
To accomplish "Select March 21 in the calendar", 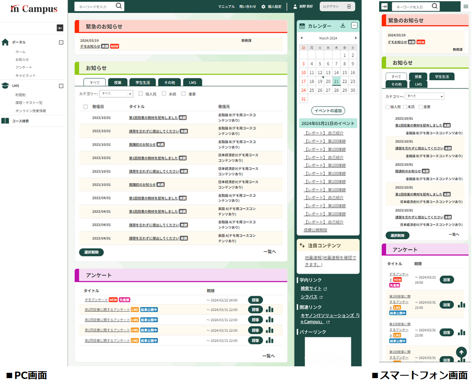I will point(336,81).
